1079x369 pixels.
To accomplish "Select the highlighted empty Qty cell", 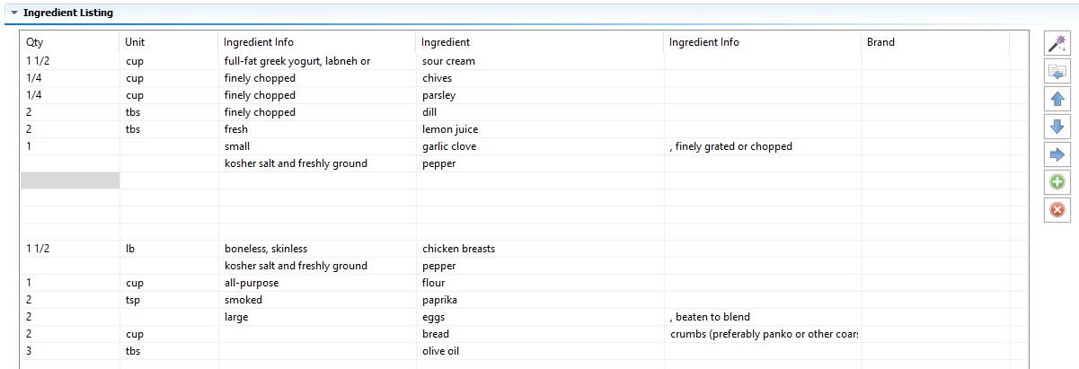I will point(70,180).
